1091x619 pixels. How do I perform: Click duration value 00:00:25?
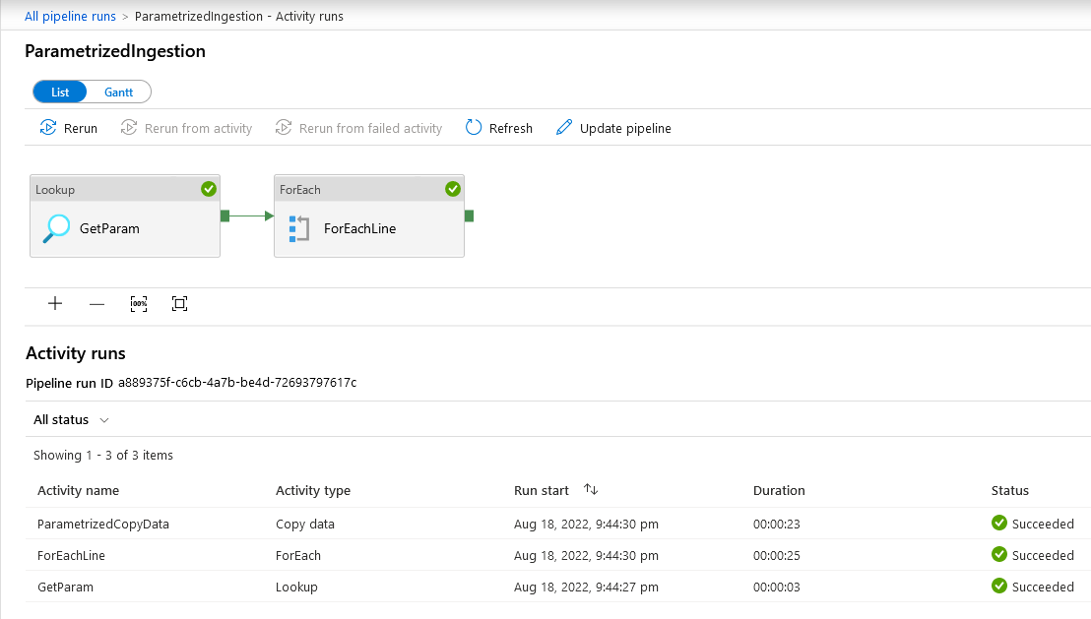777,556
